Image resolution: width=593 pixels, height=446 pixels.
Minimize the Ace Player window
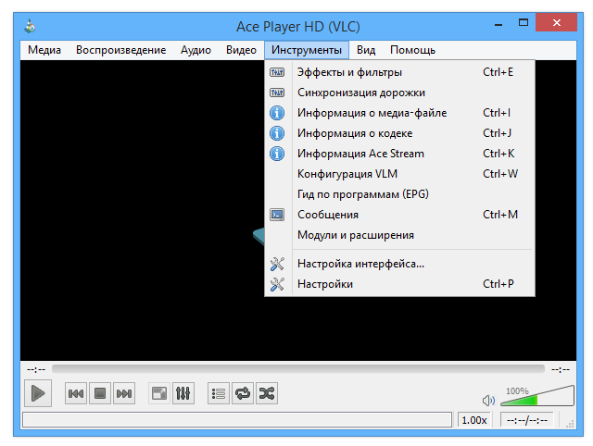498,23
